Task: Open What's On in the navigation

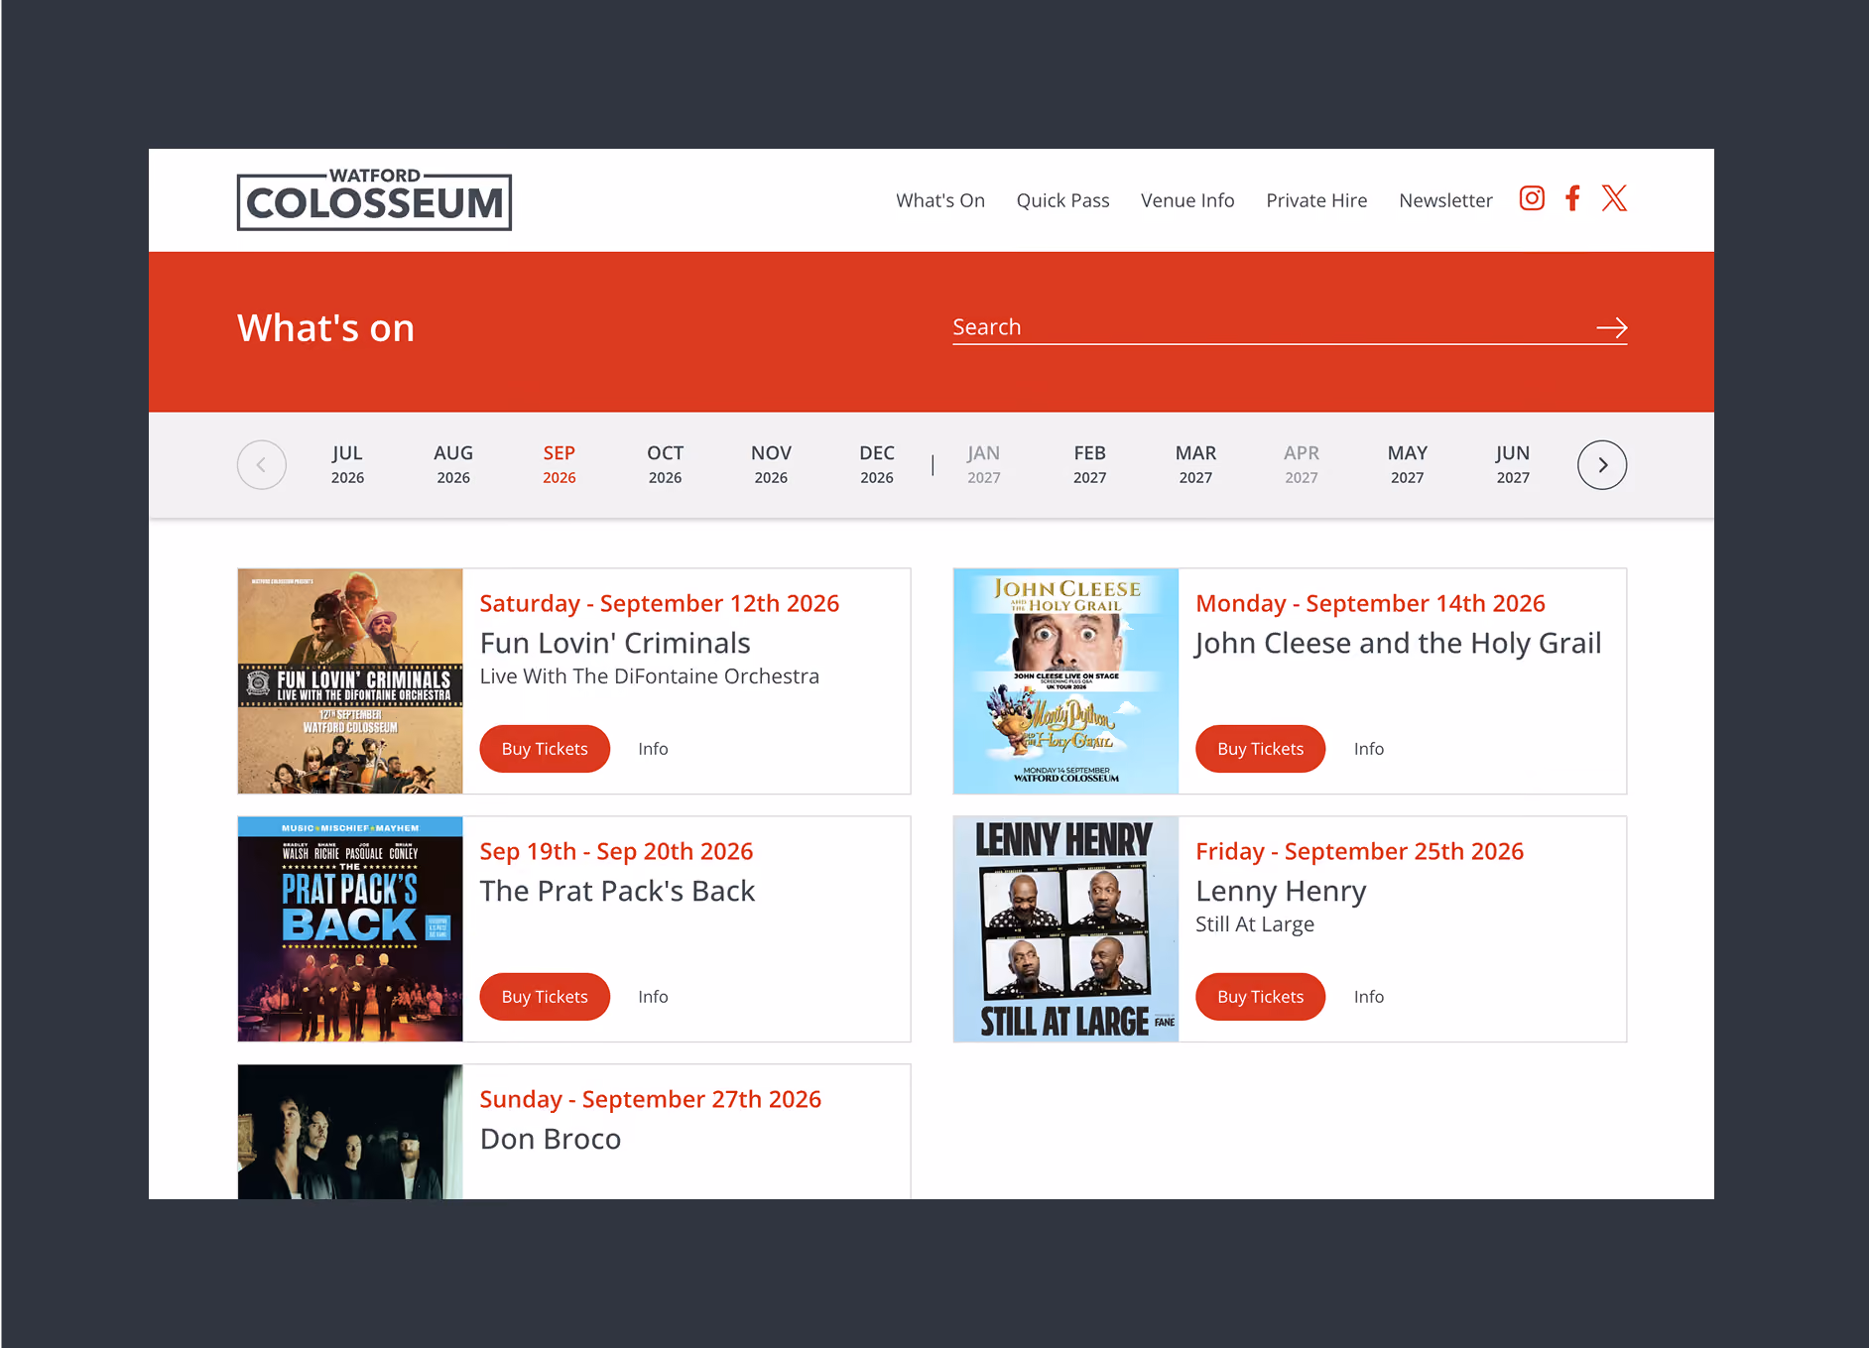Action: [x=940, y=200]
